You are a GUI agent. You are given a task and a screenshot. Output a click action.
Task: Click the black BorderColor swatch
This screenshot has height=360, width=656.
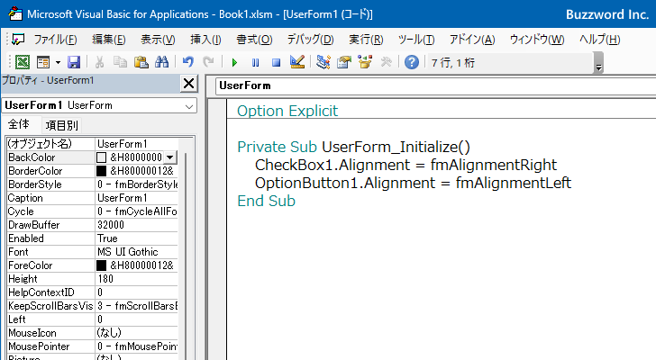pos(101,171)
